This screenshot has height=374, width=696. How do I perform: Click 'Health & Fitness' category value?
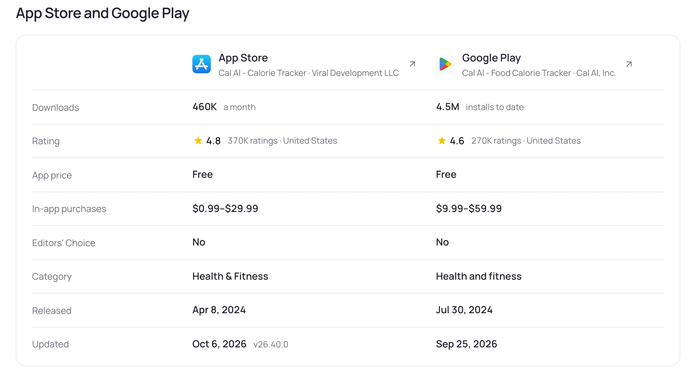click(x=230, y=276)
